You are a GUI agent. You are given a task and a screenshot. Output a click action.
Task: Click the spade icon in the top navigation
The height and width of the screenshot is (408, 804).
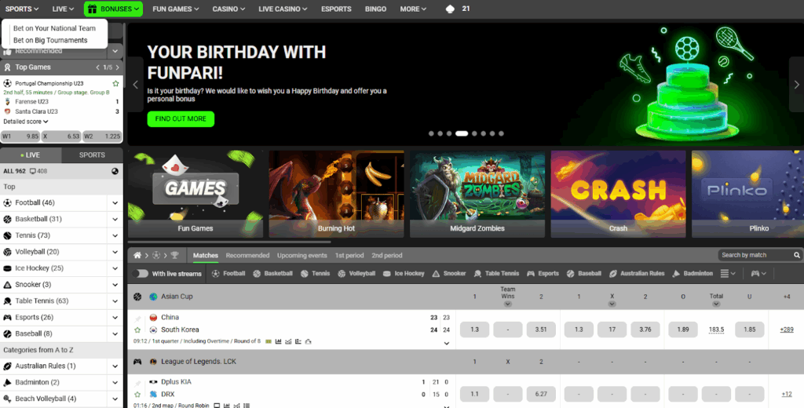tap(450, 9)
